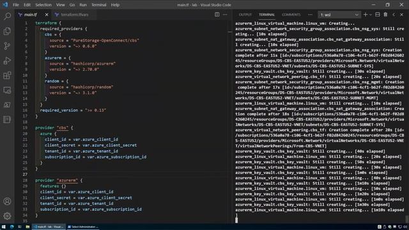Click the terminal cursor at the prompt
Viewport: 409px width, 230px height.
[236, 220]
